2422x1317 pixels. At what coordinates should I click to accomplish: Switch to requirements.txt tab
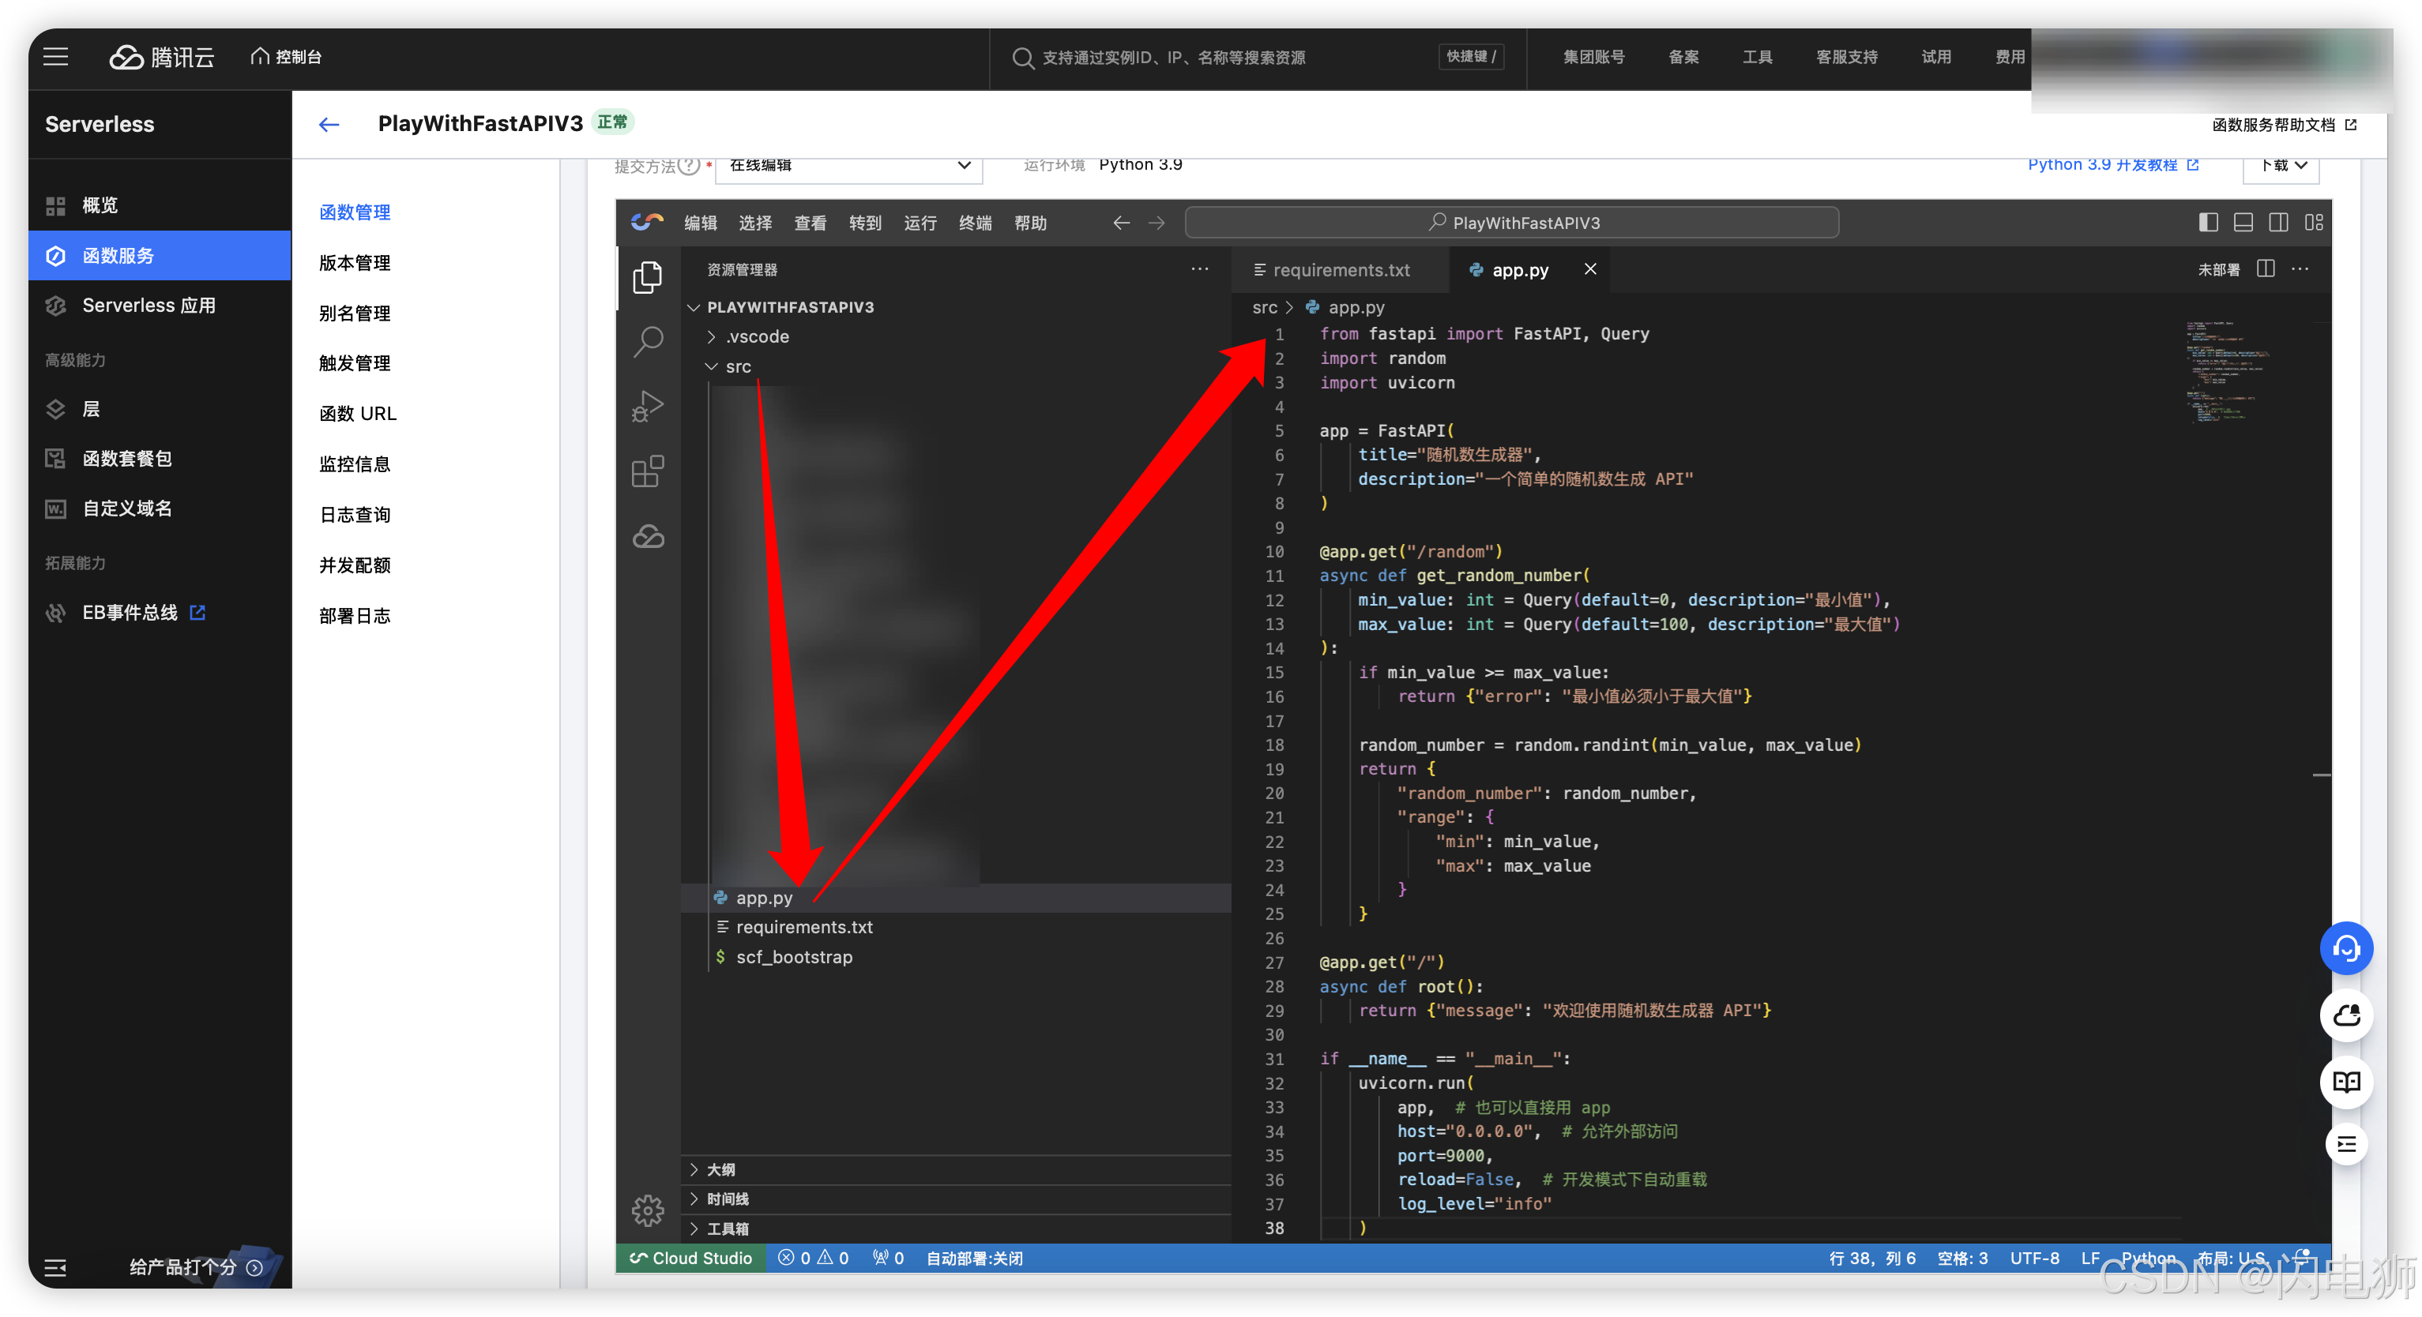click(x=1340, y=270)
